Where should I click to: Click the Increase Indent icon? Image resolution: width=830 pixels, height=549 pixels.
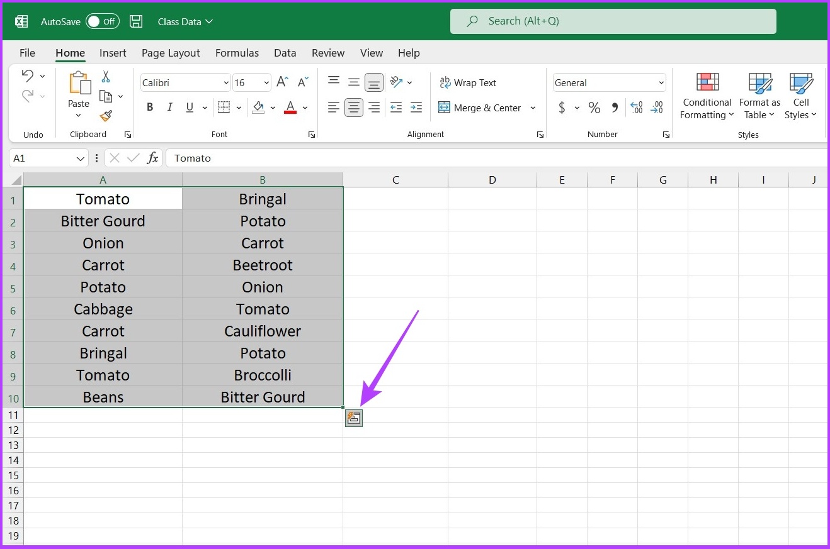(x=416, y=108)
